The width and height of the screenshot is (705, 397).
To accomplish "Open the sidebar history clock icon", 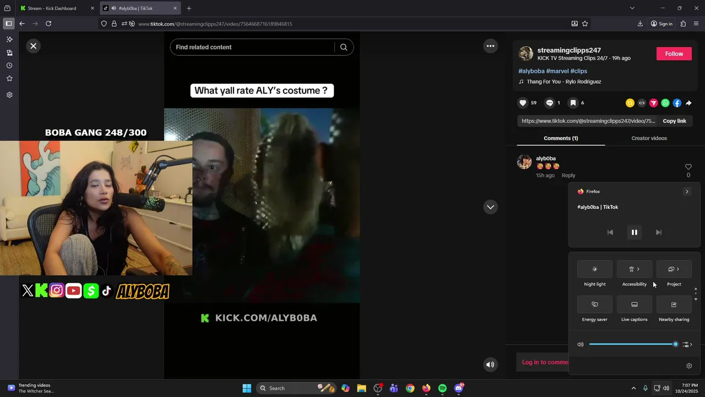I will (9, 66).
